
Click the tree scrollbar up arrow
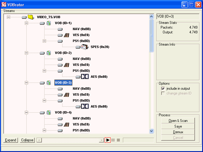(x=151, y=16)
